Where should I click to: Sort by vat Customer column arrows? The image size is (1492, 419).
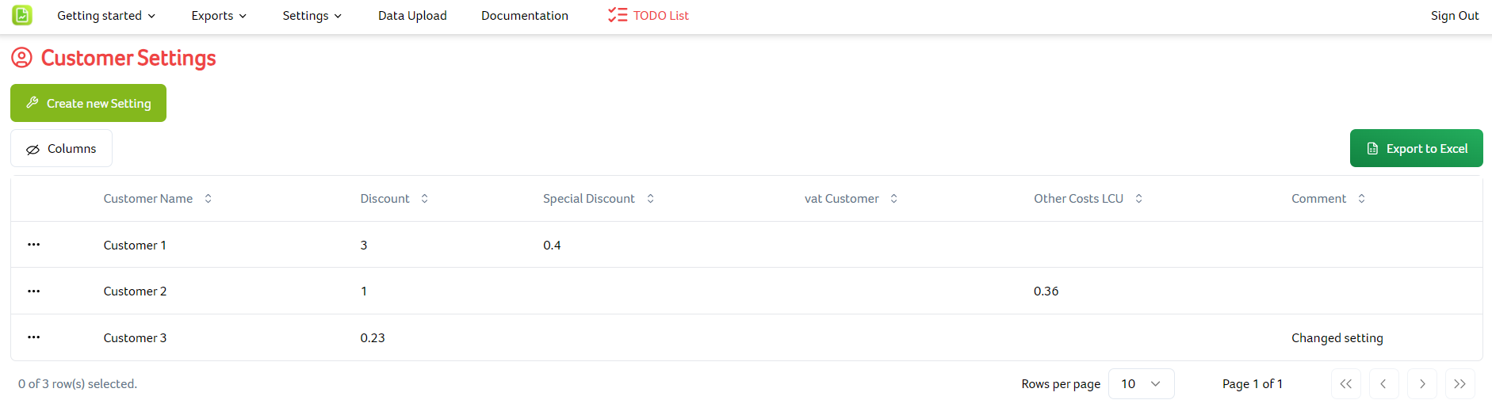893,199
